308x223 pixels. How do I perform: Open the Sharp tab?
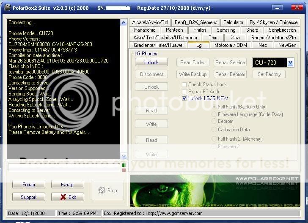click(x=252, y=30)
